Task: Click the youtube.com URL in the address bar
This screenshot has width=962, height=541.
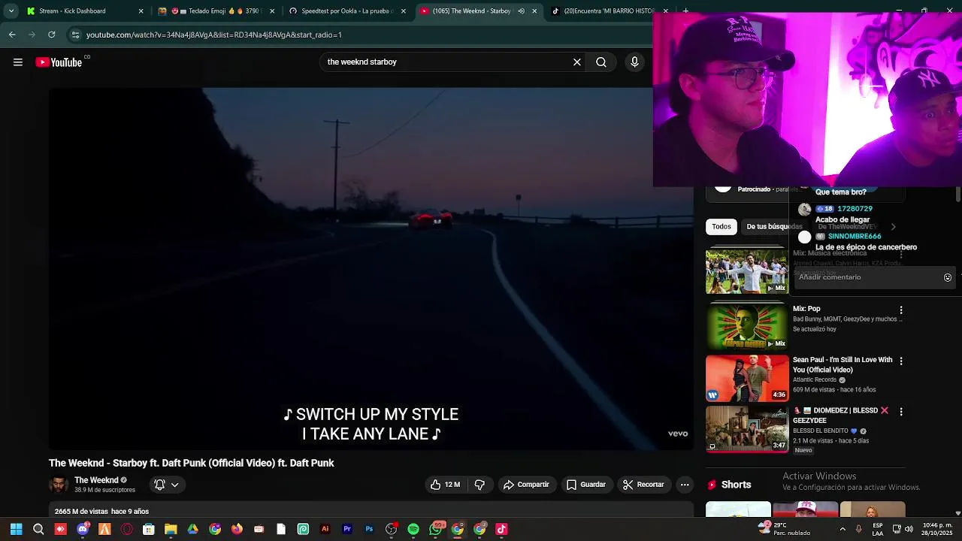Action: pyautogui.click(x=213, y=35)
